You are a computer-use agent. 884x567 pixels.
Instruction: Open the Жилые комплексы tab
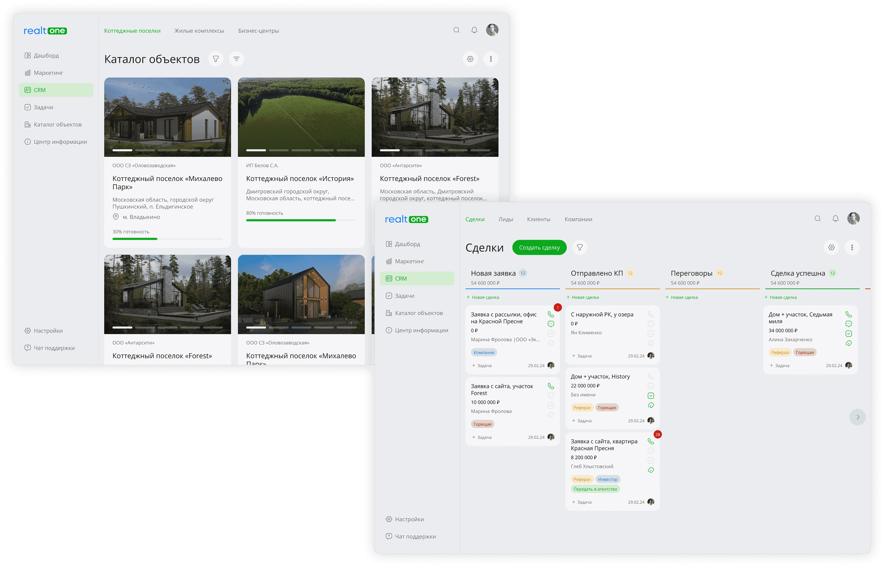(199, 31)
